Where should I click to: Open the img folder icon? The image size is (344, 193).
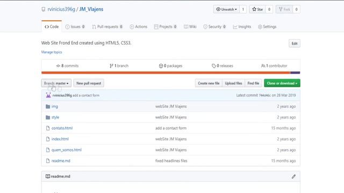click(x=48, y=106)
